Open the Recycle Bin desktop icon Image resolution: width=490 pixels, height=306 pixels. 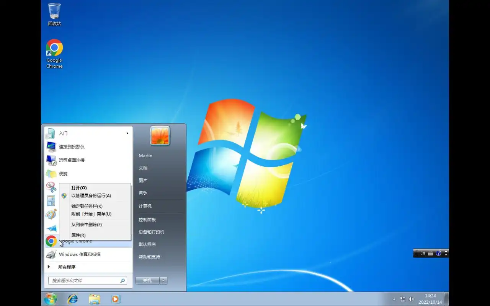pos(54,14)
